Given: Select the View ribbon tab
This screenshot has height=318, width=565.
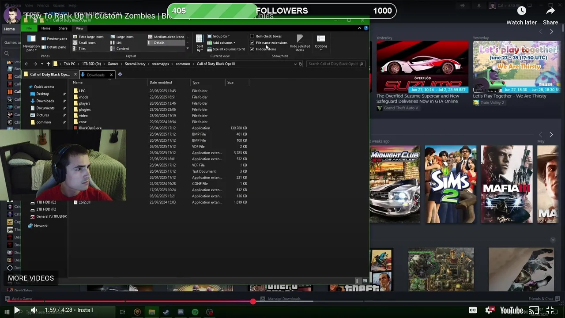Looking at the screenshot, I should [79, 28].
